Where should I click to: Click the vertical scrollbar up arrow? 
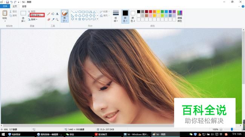coord(243,30)
